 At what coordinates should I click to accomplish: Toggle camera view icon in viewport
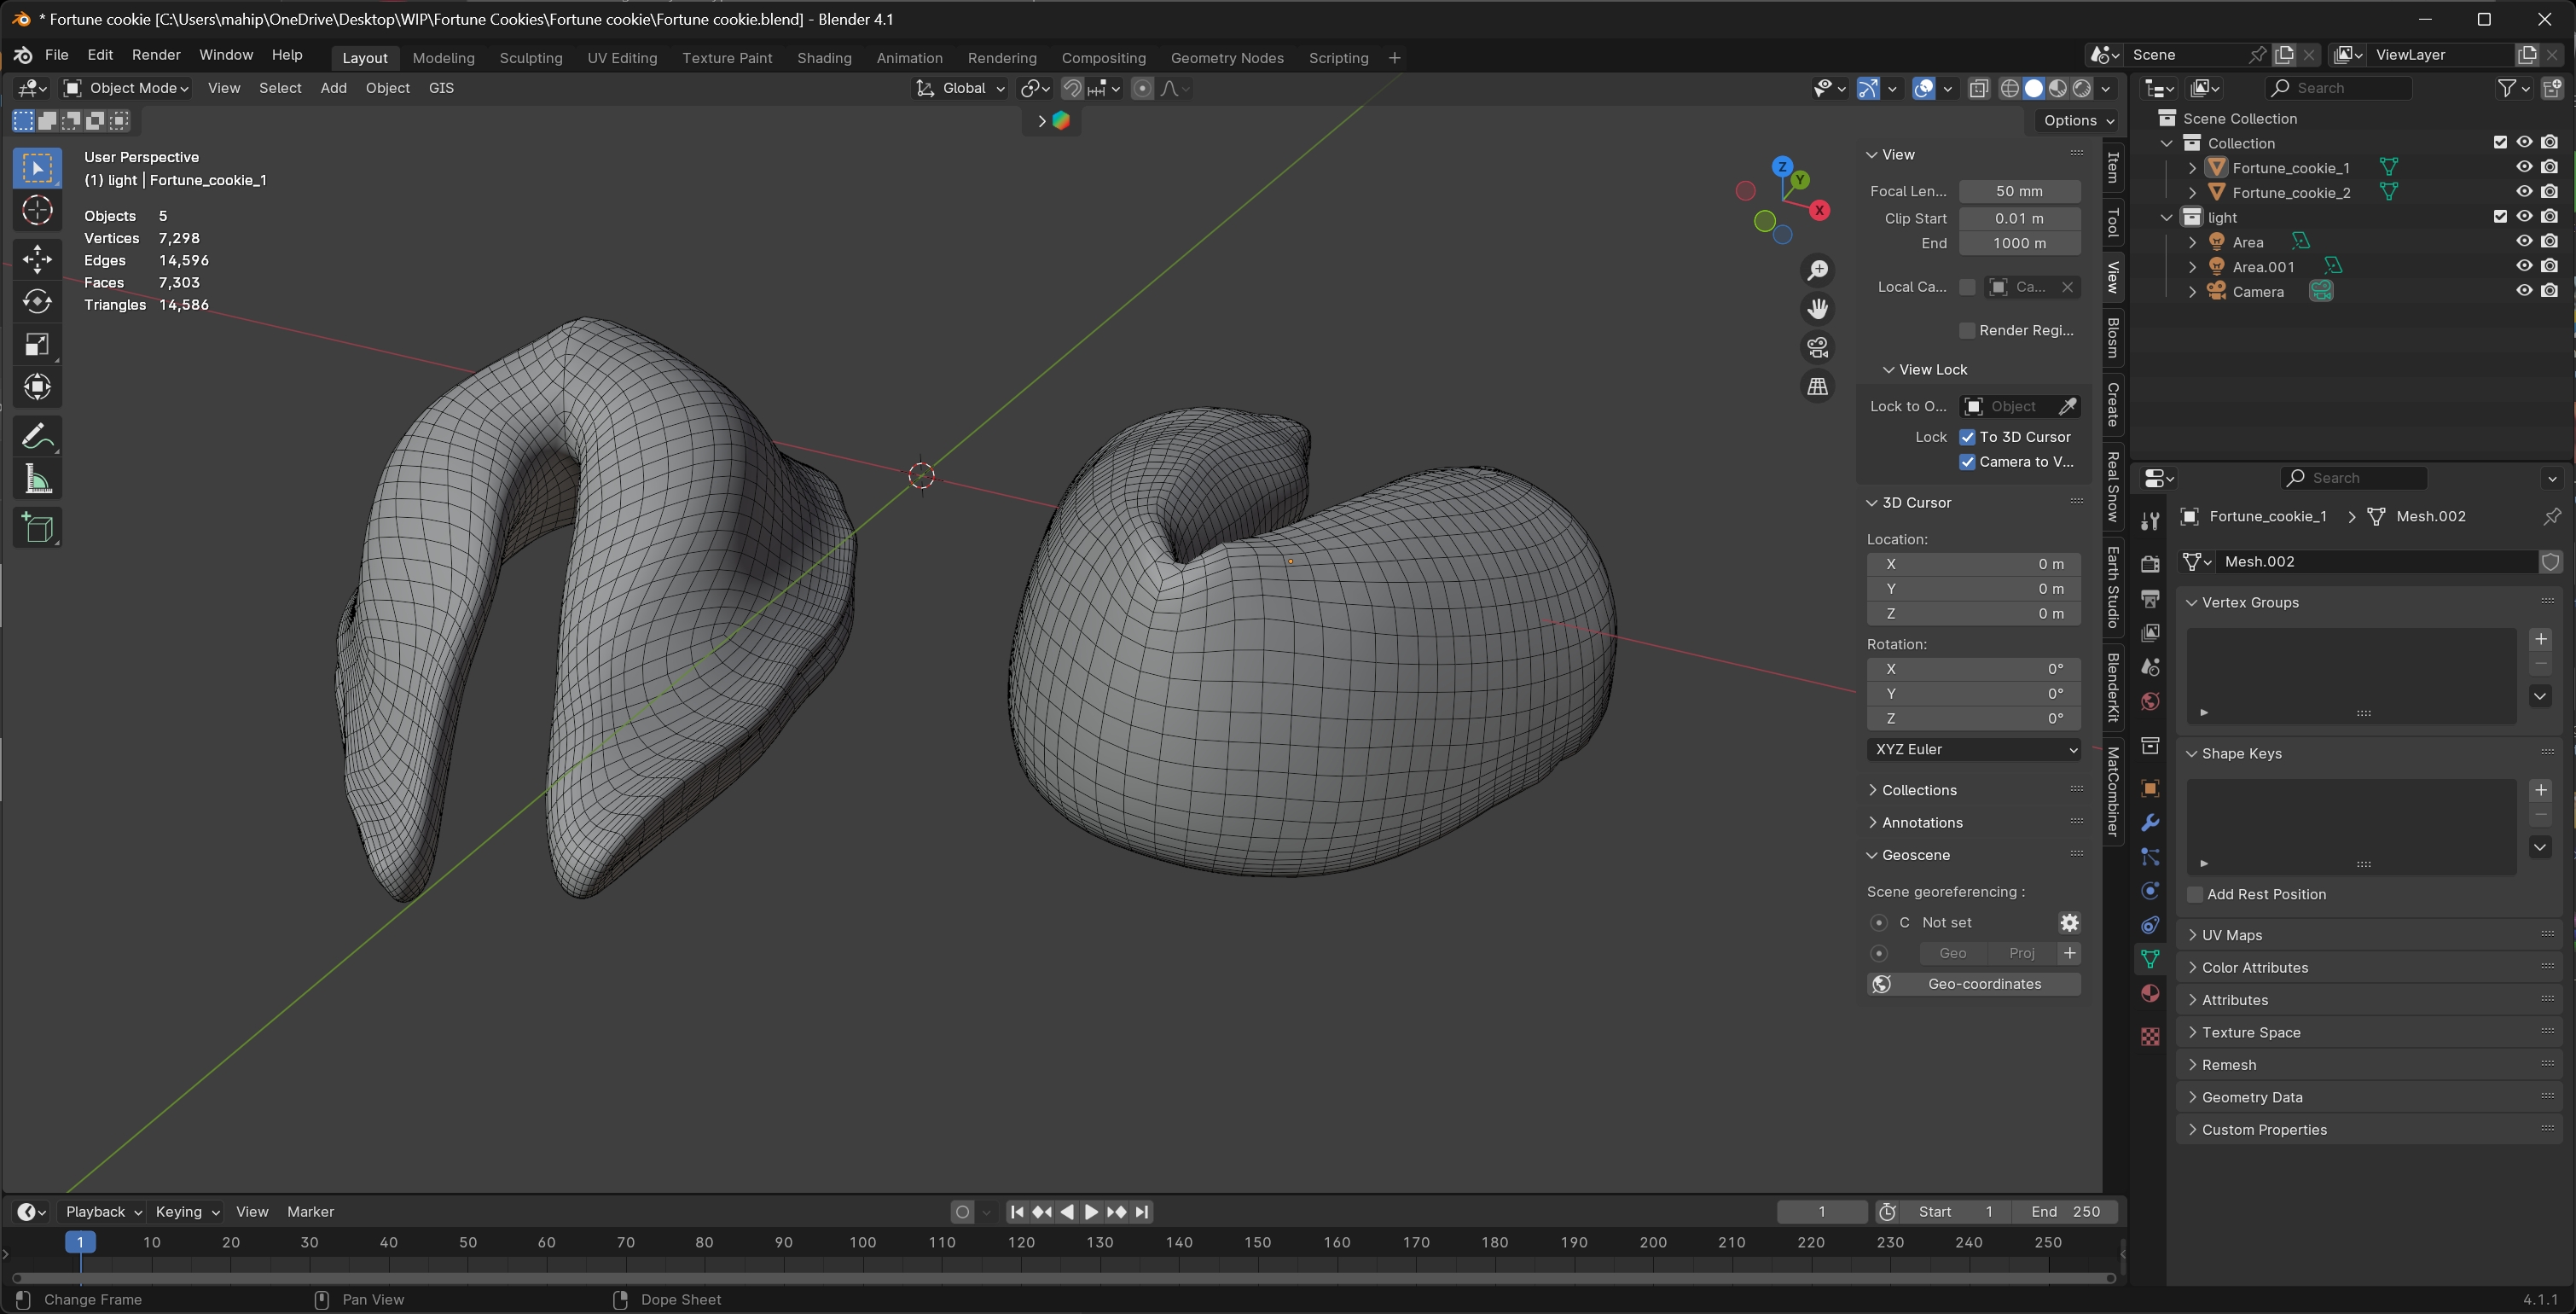point(1817,347)
